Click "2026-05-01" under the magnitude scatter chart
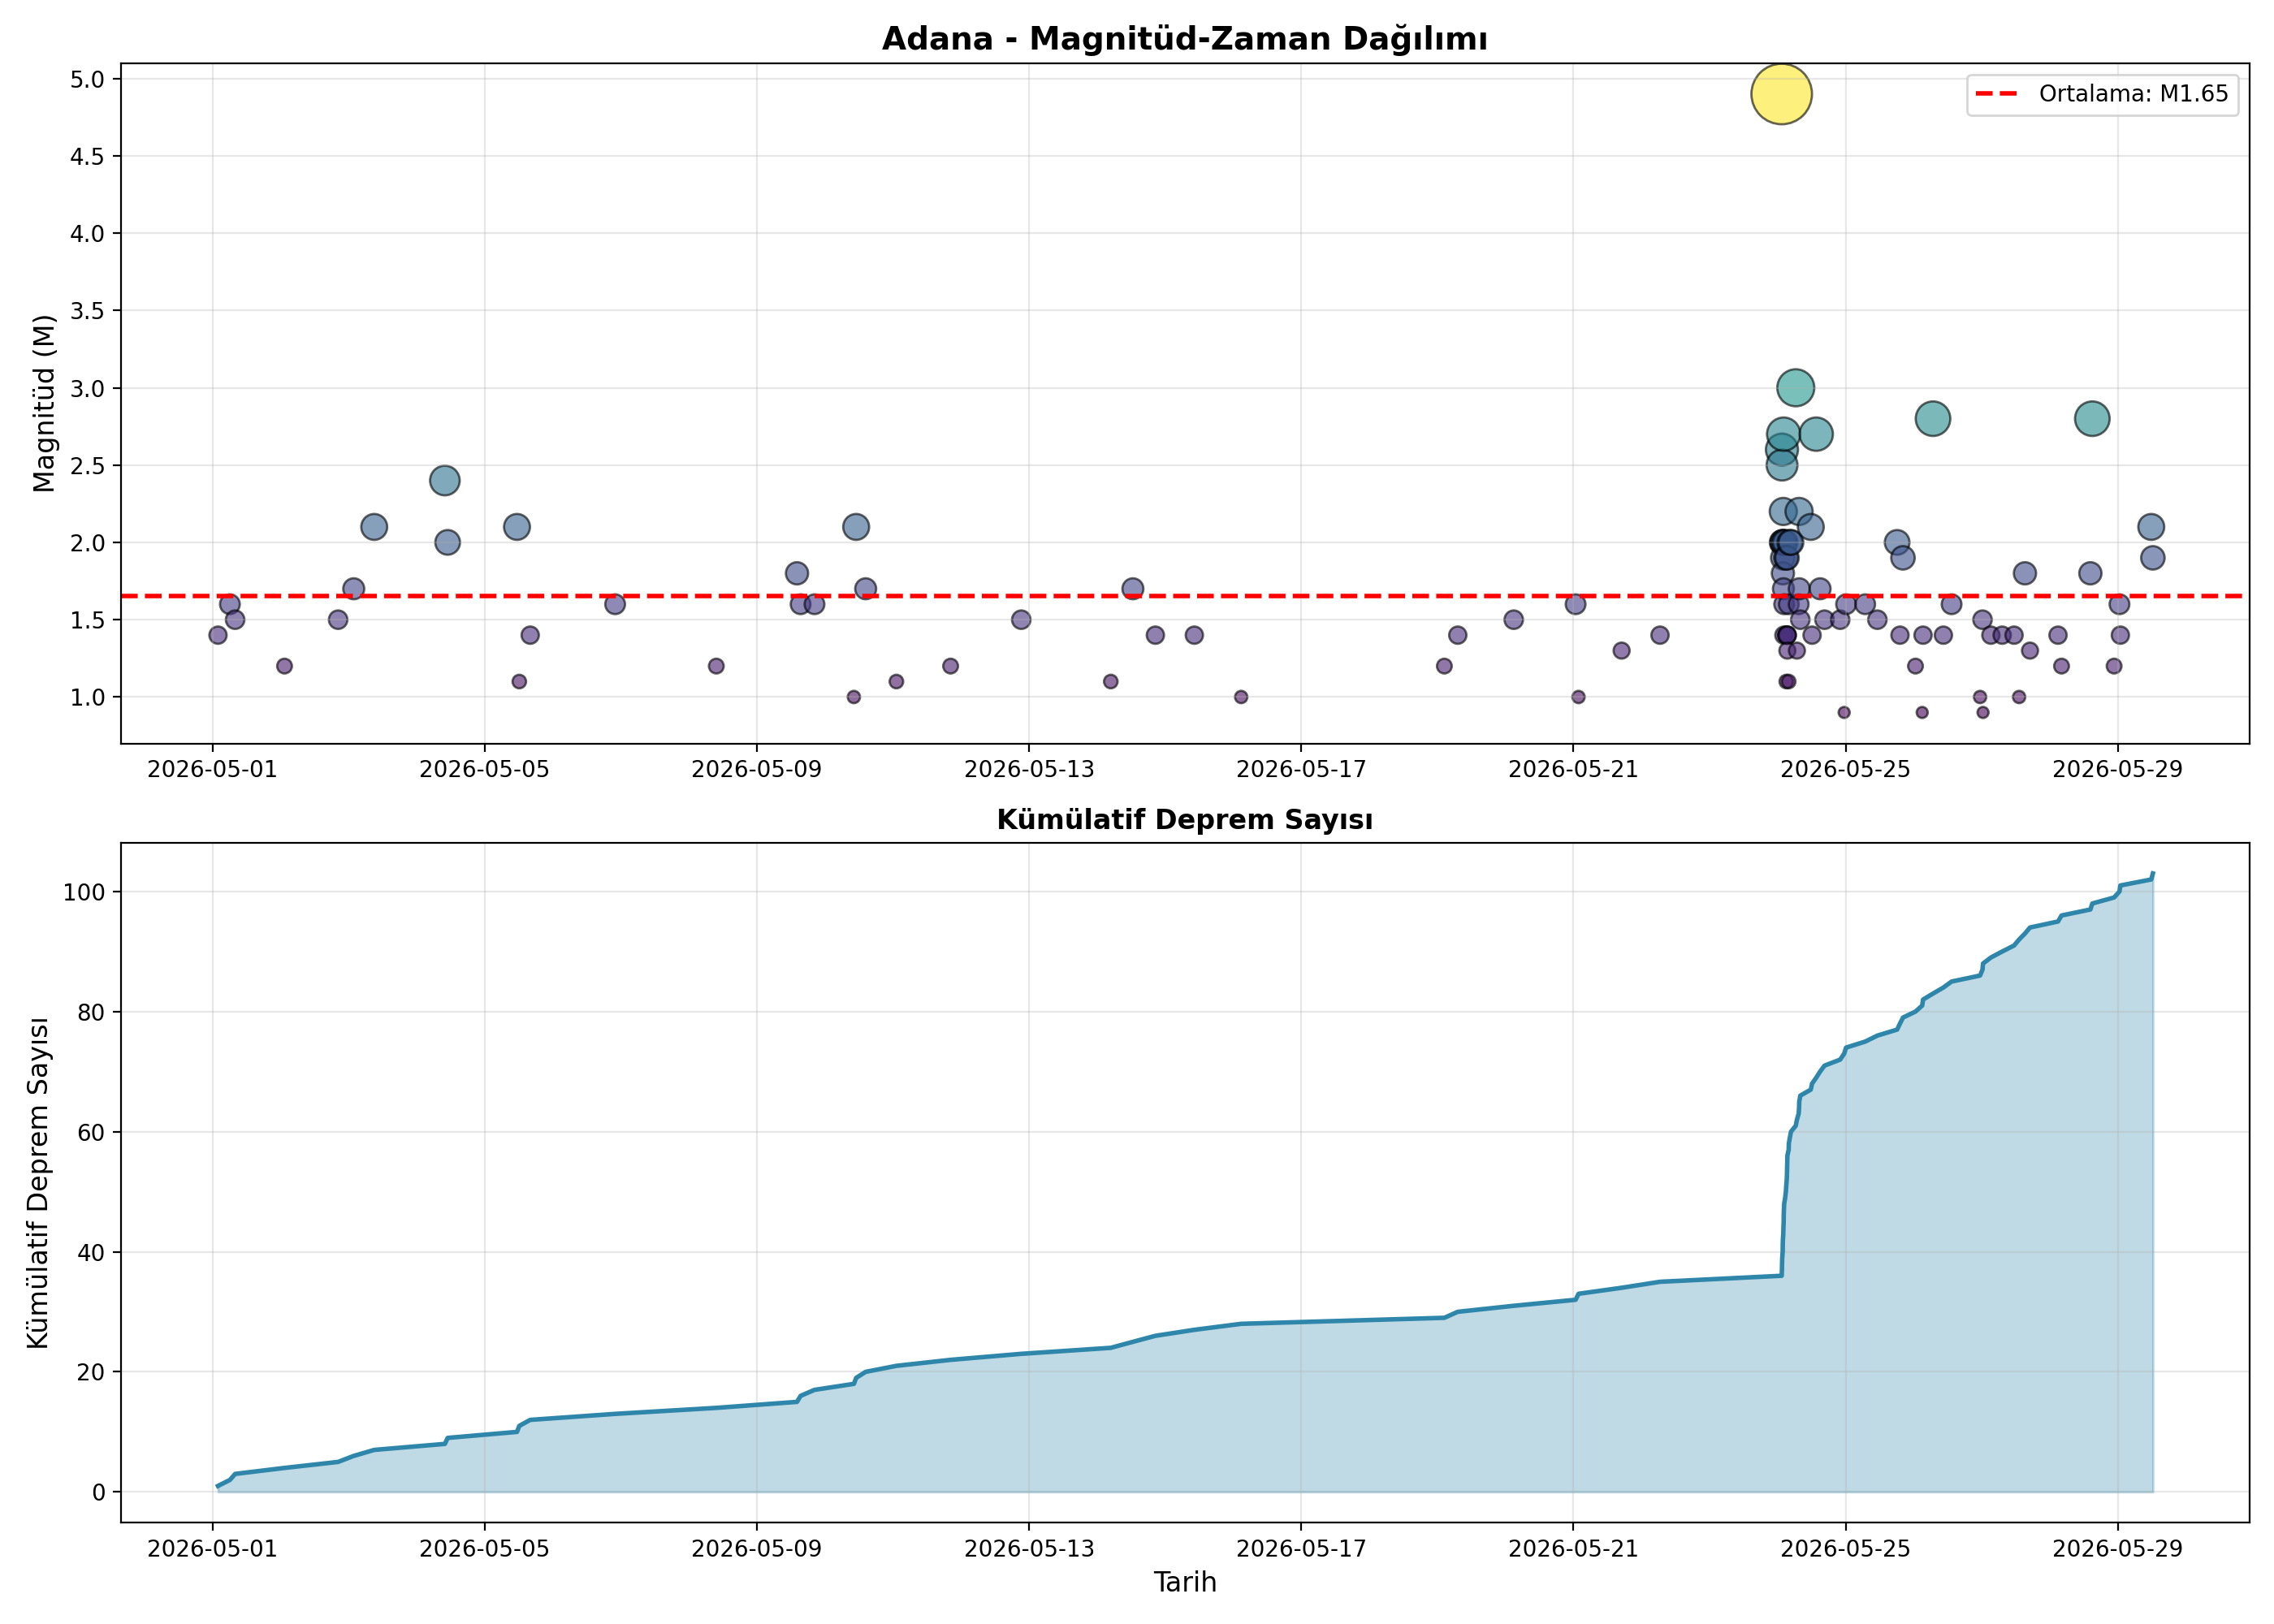This screenshot has height=1624, width=2274. [212, 769]
